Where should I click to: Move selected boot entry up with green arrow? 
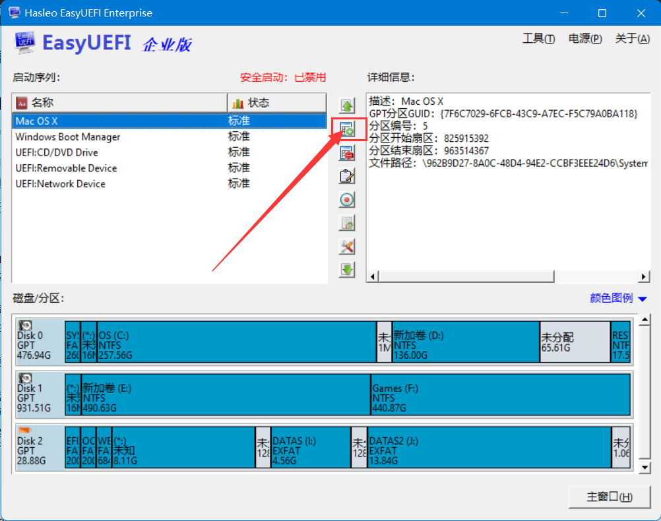(347, 106)
